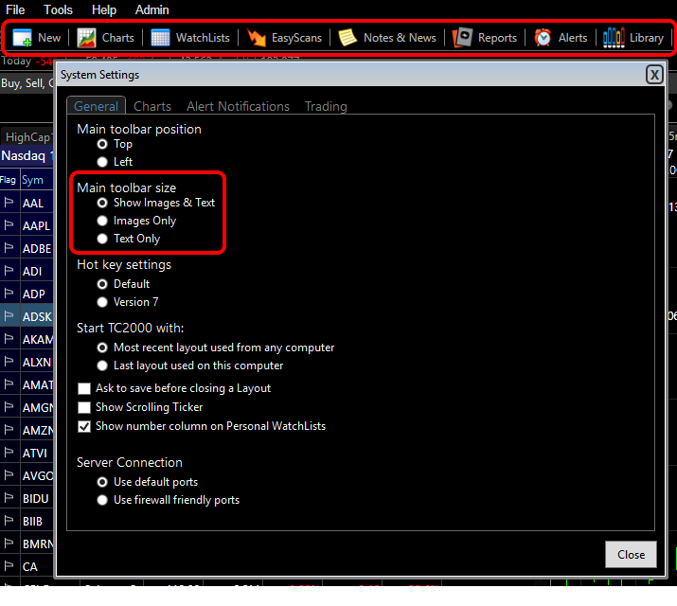Image resolution: width=677 pixels, height=606 pixels.
Task: Flag the ADI row
Action: point(9,271)
